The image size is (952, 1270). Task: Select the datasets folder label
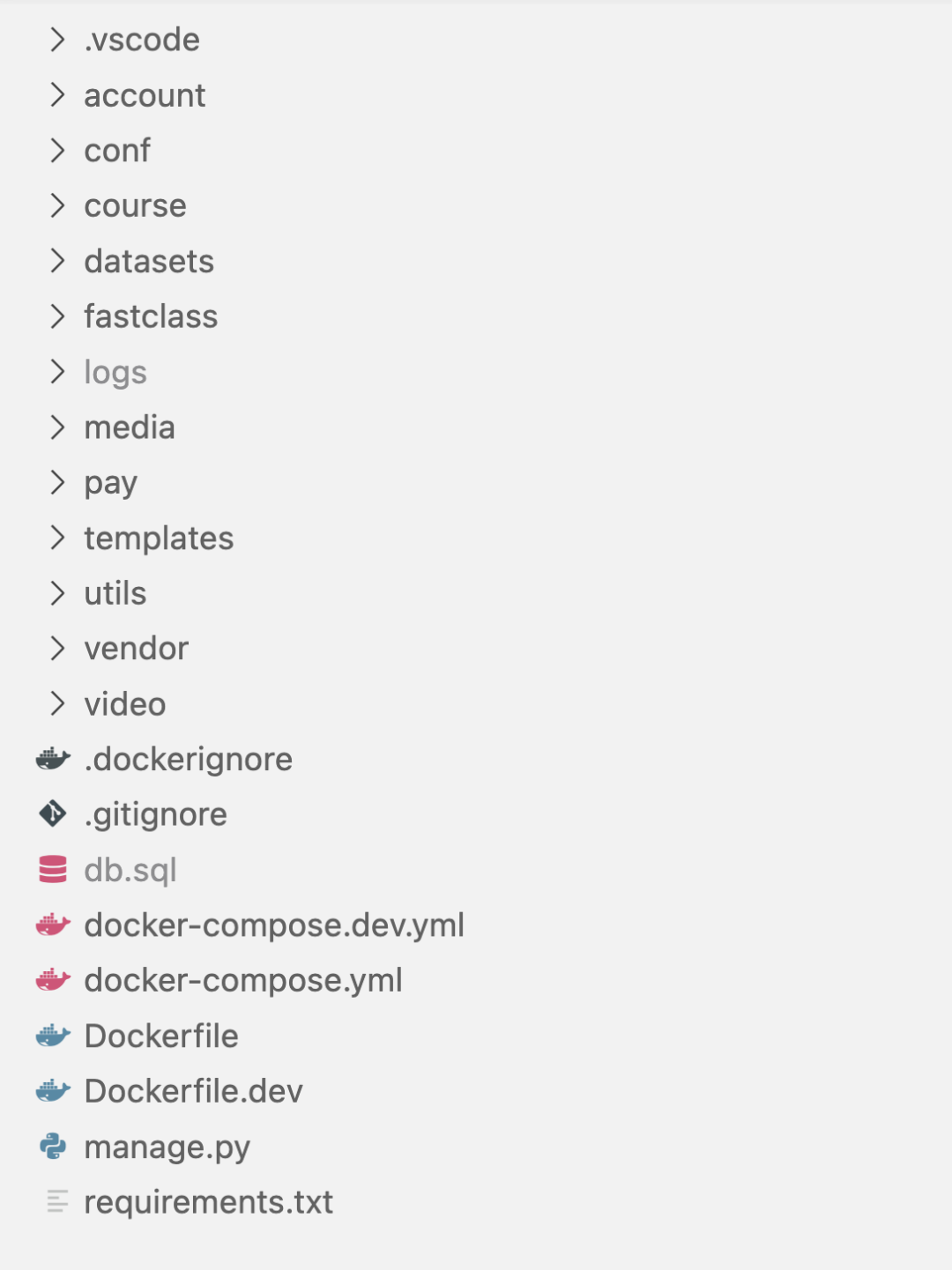click(149, 261)
